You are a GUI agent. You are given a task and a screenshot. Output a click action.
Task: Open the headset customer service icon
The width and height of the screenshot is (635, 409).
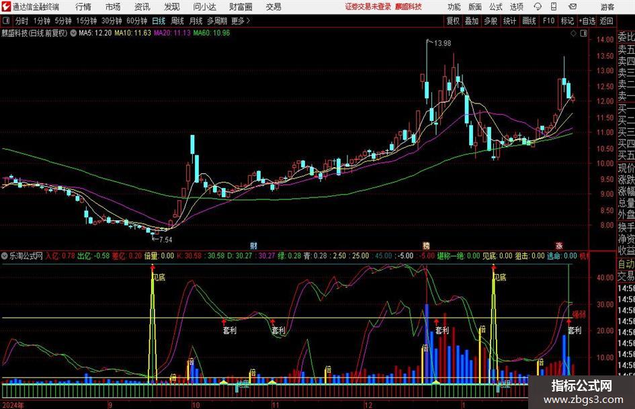(x=538, y=7)
